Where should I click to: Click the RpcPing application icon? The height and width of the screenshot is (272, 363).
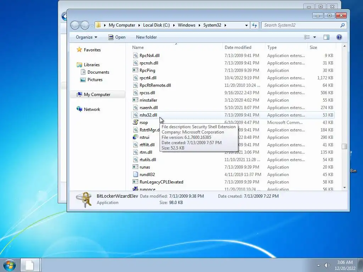coord(135,70)
